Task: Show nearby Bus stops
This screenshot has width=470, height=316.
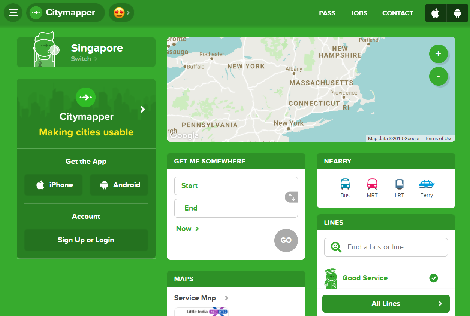Action: [x=345, y=188]
